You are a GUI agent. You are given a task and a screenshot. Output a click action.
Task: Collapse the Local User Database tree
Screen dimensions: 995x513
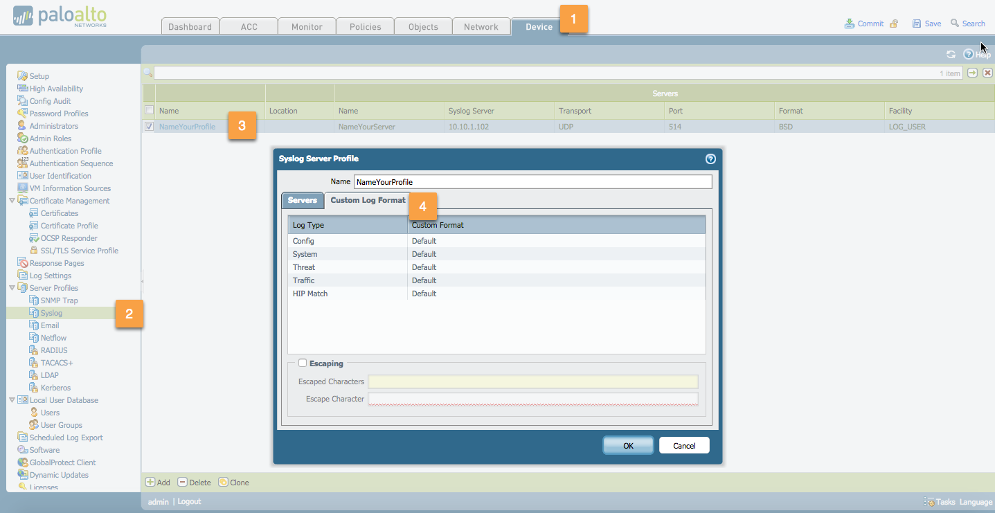point(12,399)
